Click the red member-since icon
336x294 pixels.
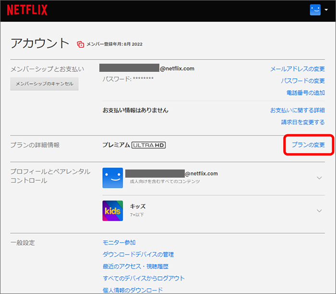point(81,45)
